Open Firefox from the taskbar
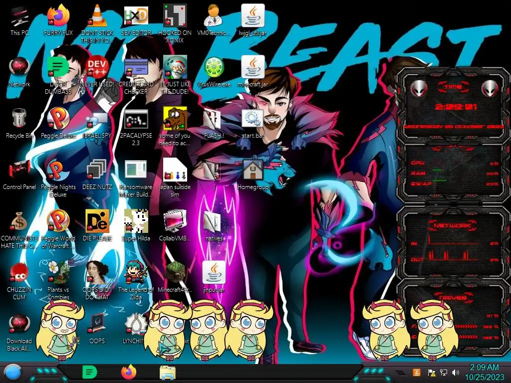Screen dimensions: 511x383 pos(128,372)
